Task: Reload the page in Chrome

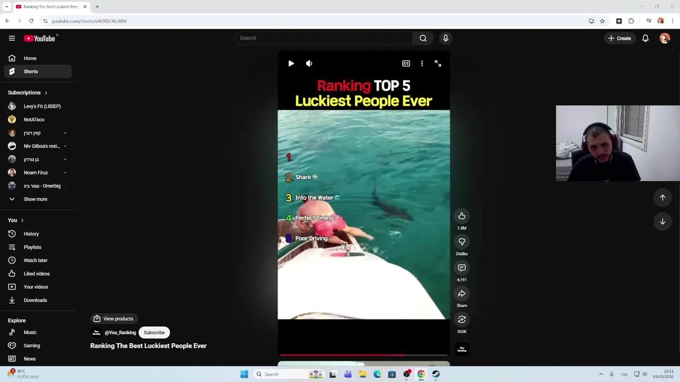Action: pyautogui.click(x=31, y=21)
